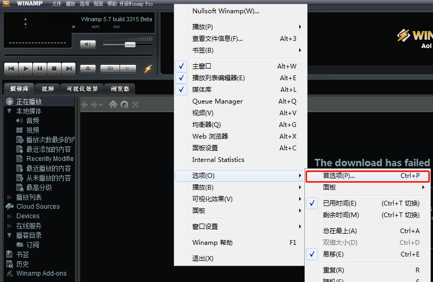Select 订阅 under podcast directory
This screenshot has height=282, width=433.
pos(32,245)
